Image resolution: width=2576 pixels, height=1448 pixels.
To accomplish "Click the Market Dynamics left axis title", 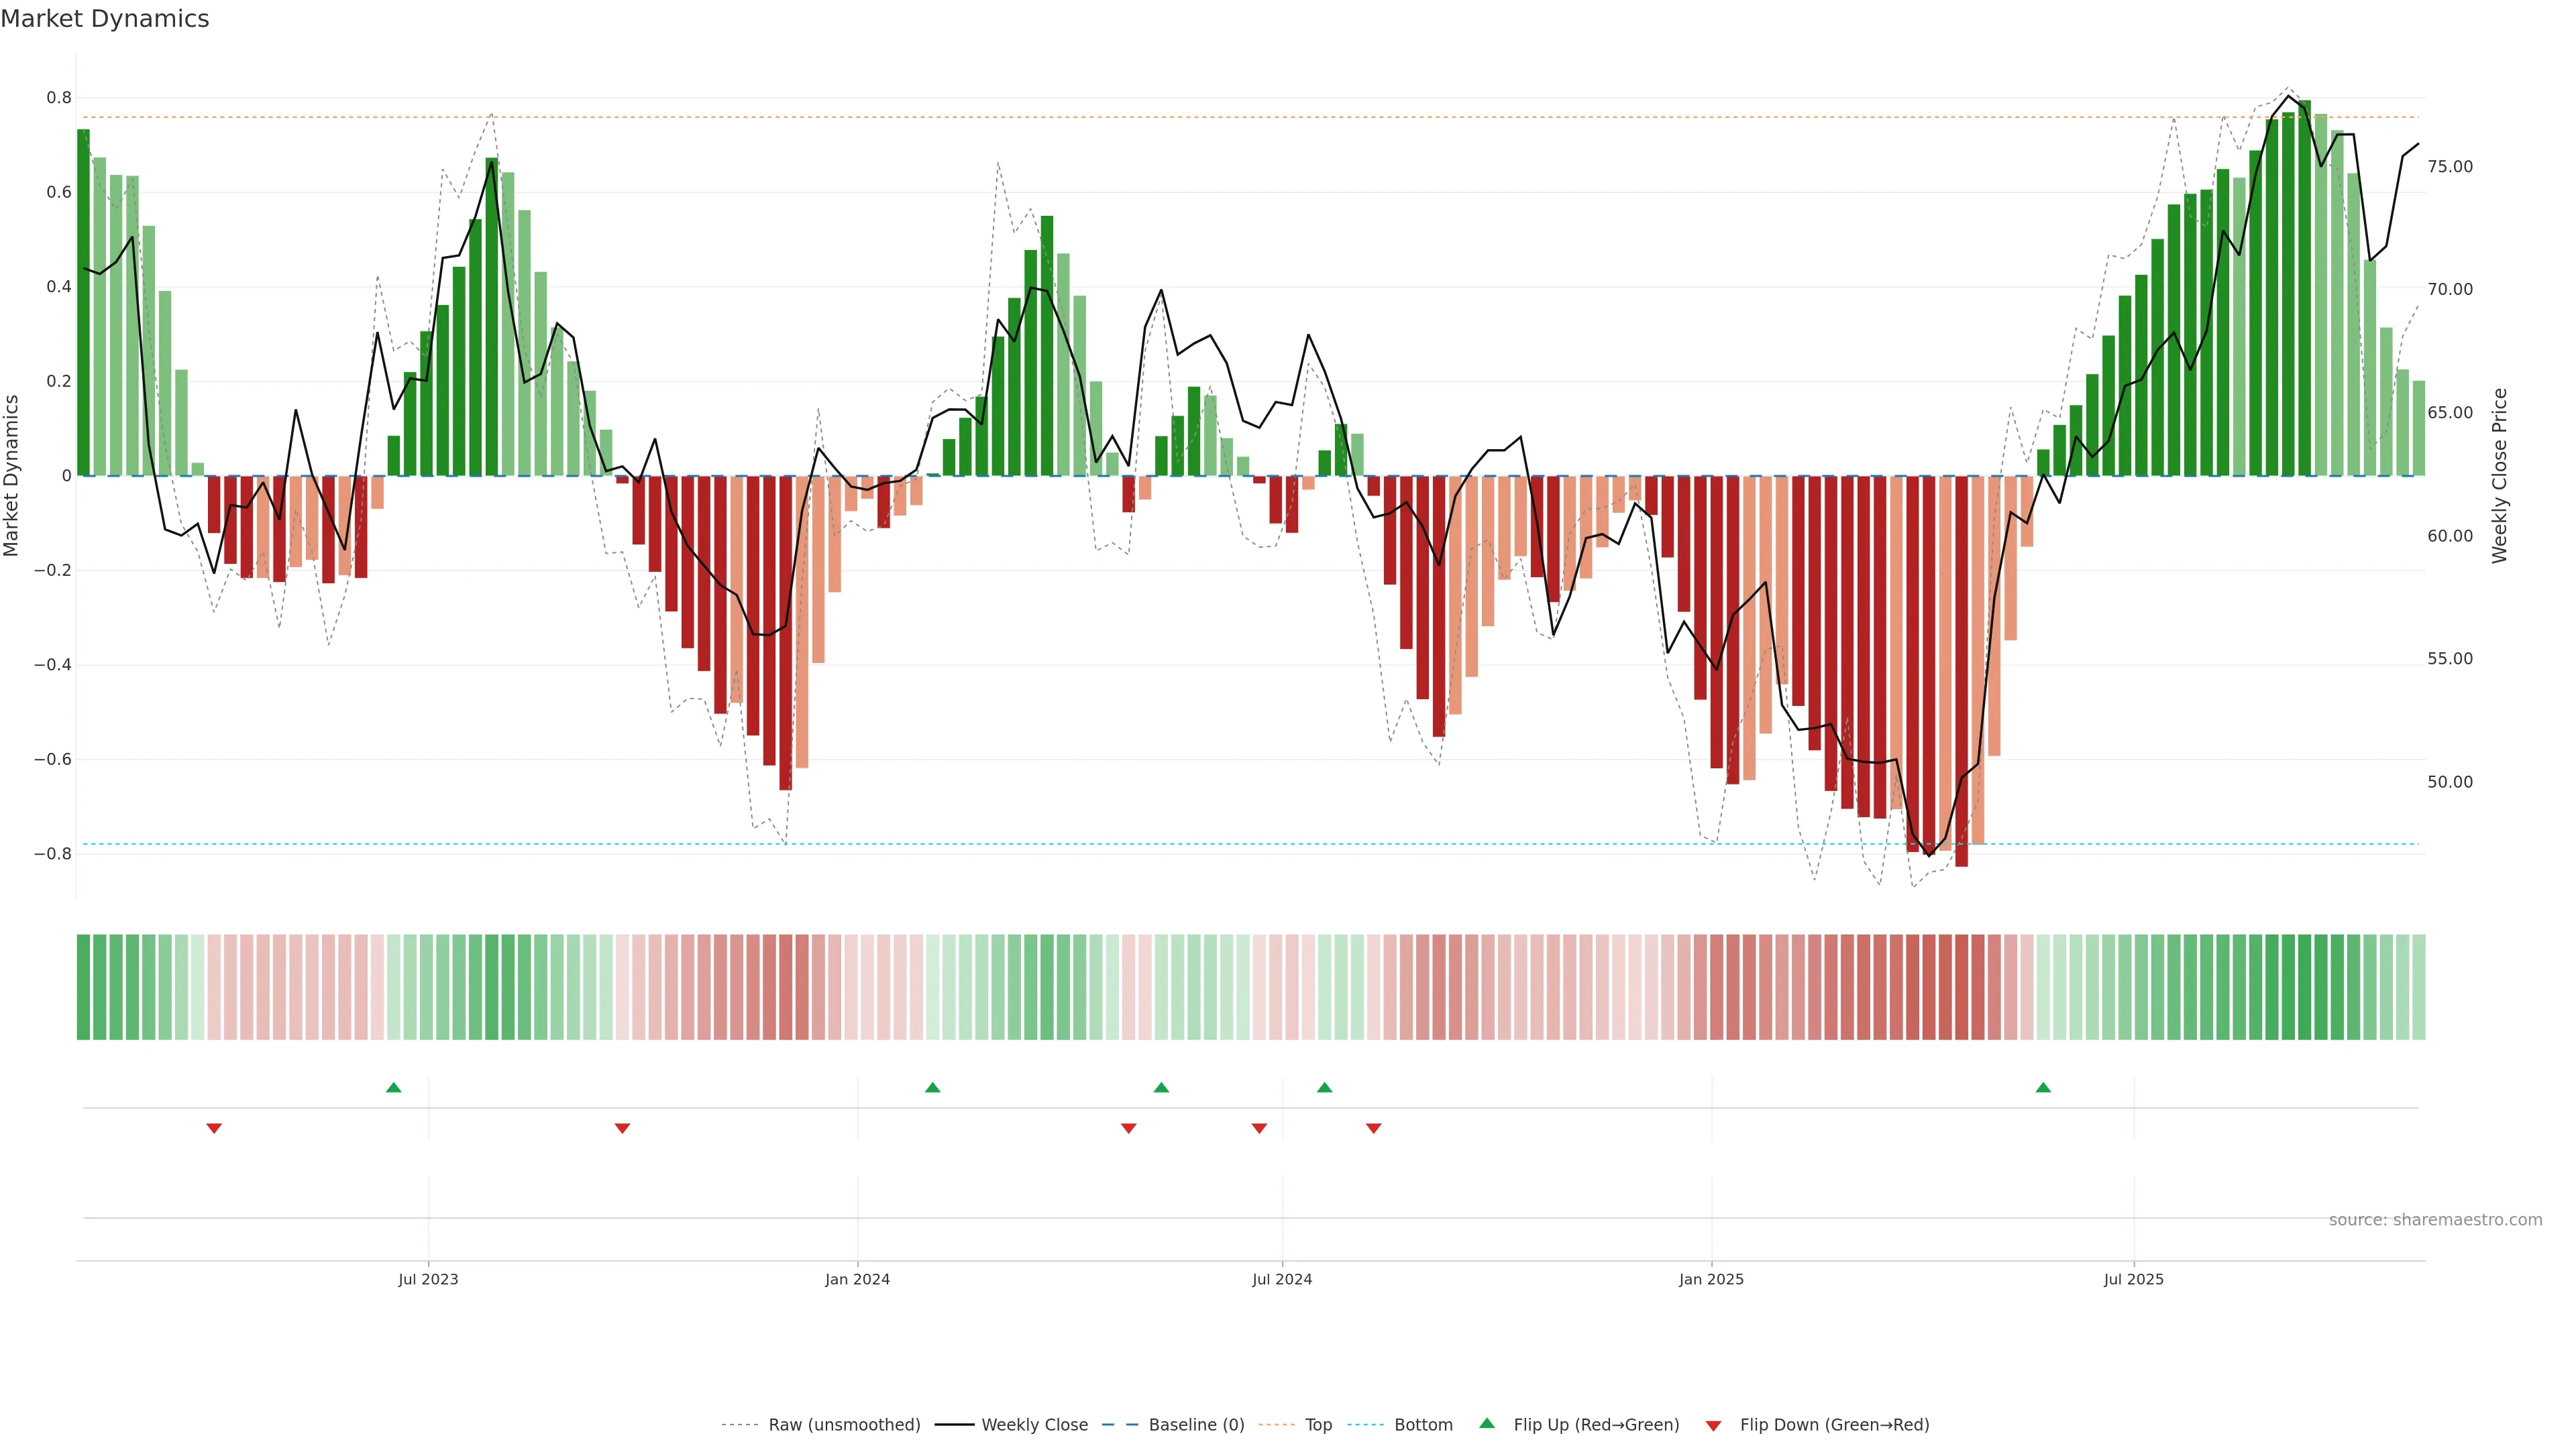I will coord(12,476).
